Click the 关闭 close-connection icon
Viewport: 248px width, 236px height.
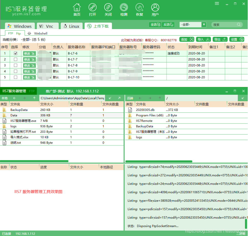(108, 9)
